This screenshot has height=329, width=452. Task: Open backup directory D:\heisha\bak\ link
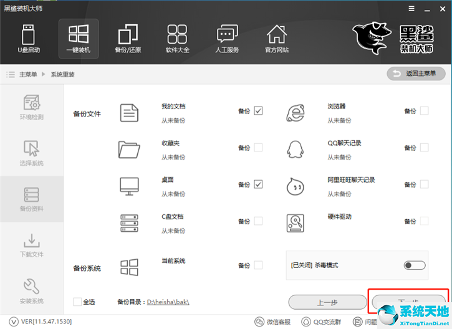(168, 302)
